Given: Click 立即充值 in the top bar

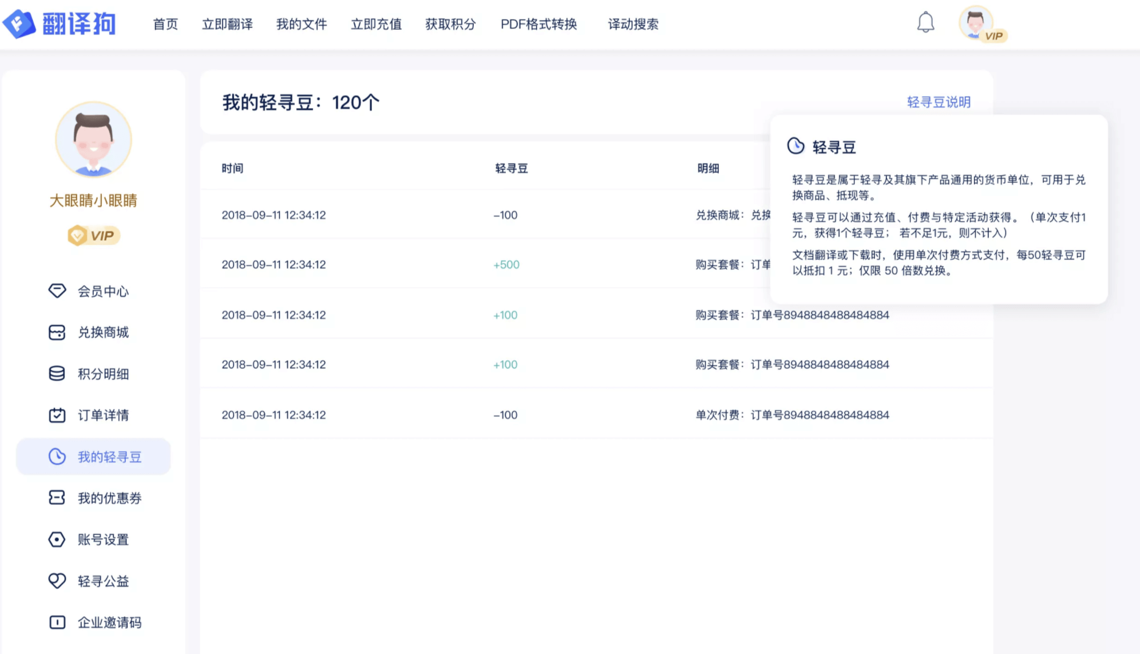Looking at the screenshot, I should pyautogui.click(x=376, y=24).
